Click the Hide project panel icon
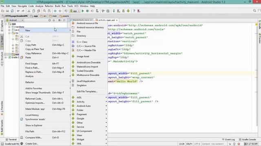Screen dimensions: 261x146 pyautogui.click(x=64, y=20)
